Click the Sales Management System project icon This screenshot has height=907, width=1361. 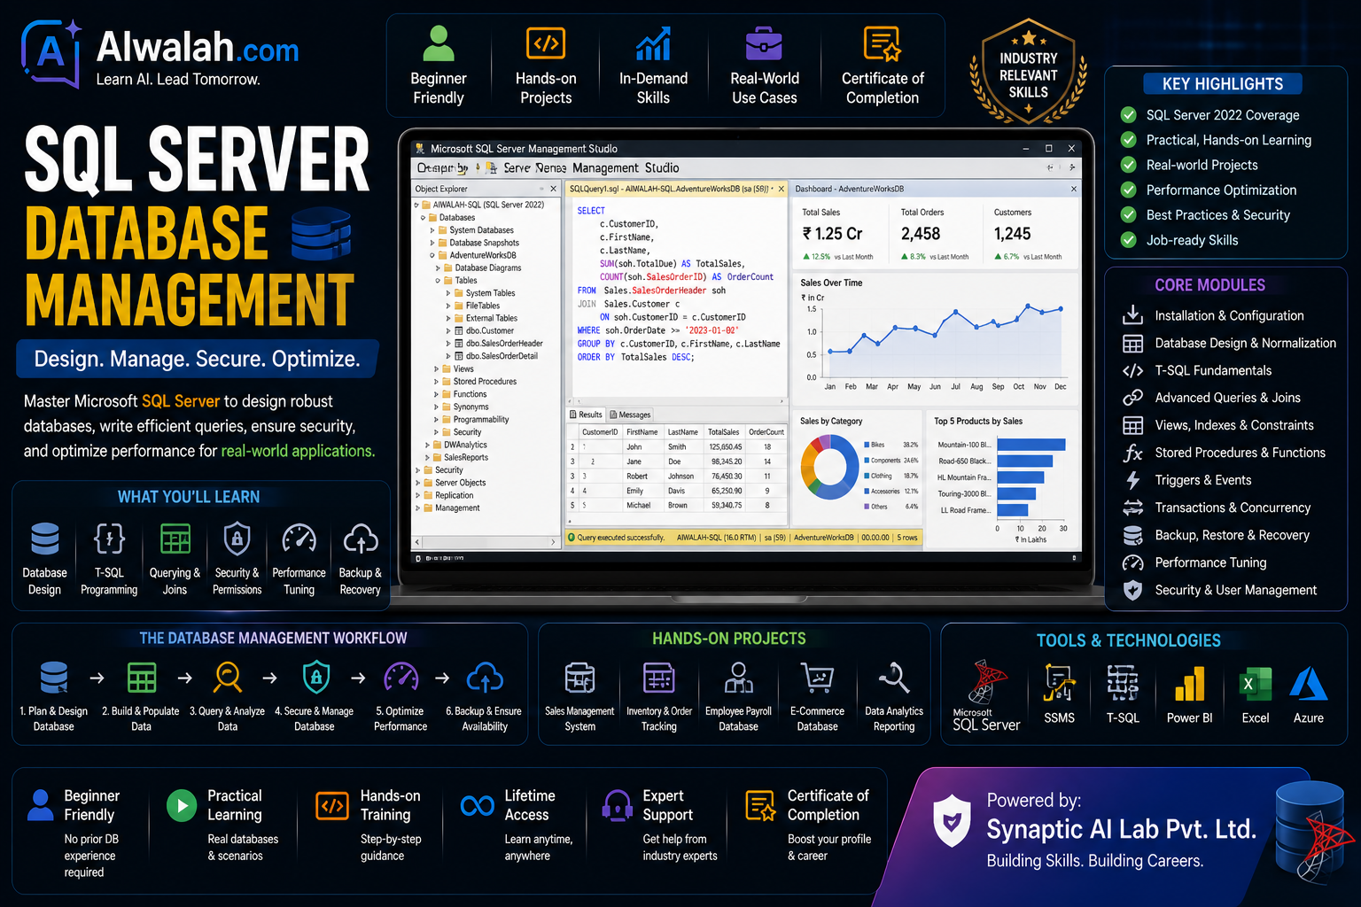point(580,678)
